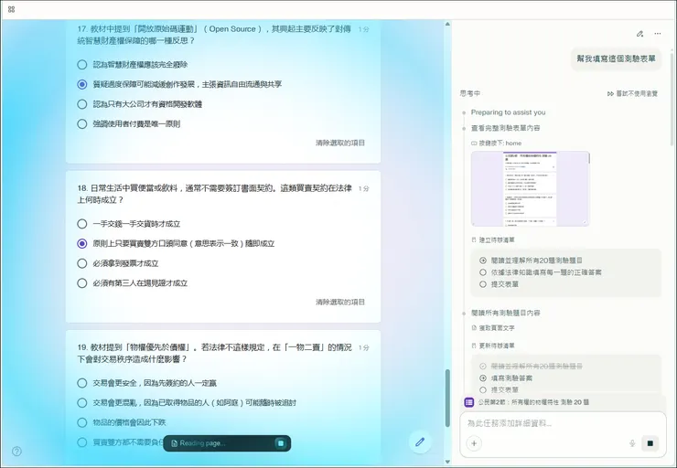Clear selection for question 17 via 清除選取的項目
Image resolution: width=677 pixels, height=468 pixels.
(x=340, y=143)
